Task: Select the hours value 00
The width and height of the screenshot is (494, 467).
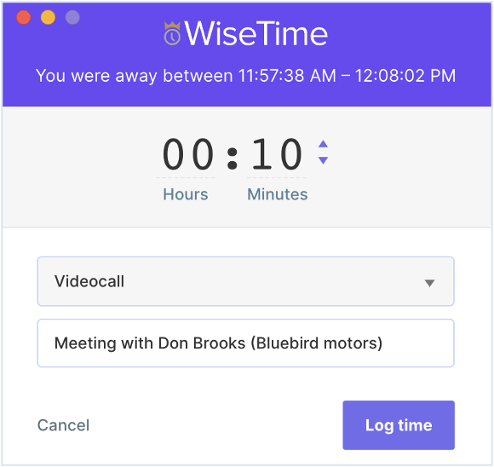Action: pos(188,154)
